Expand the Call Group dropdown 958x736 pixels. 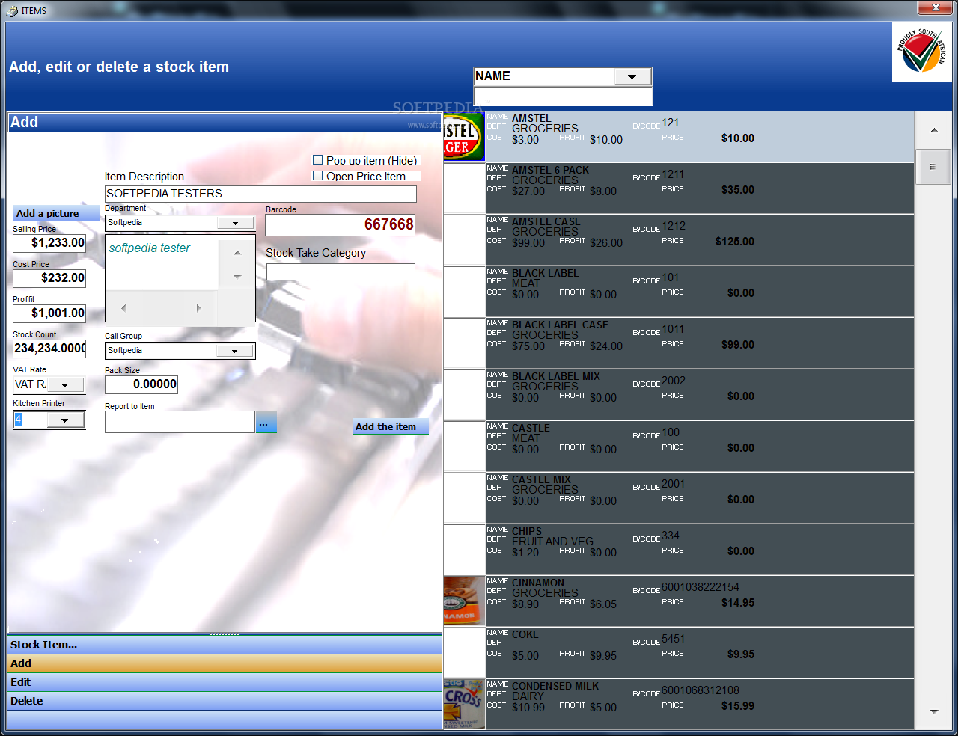235,351
